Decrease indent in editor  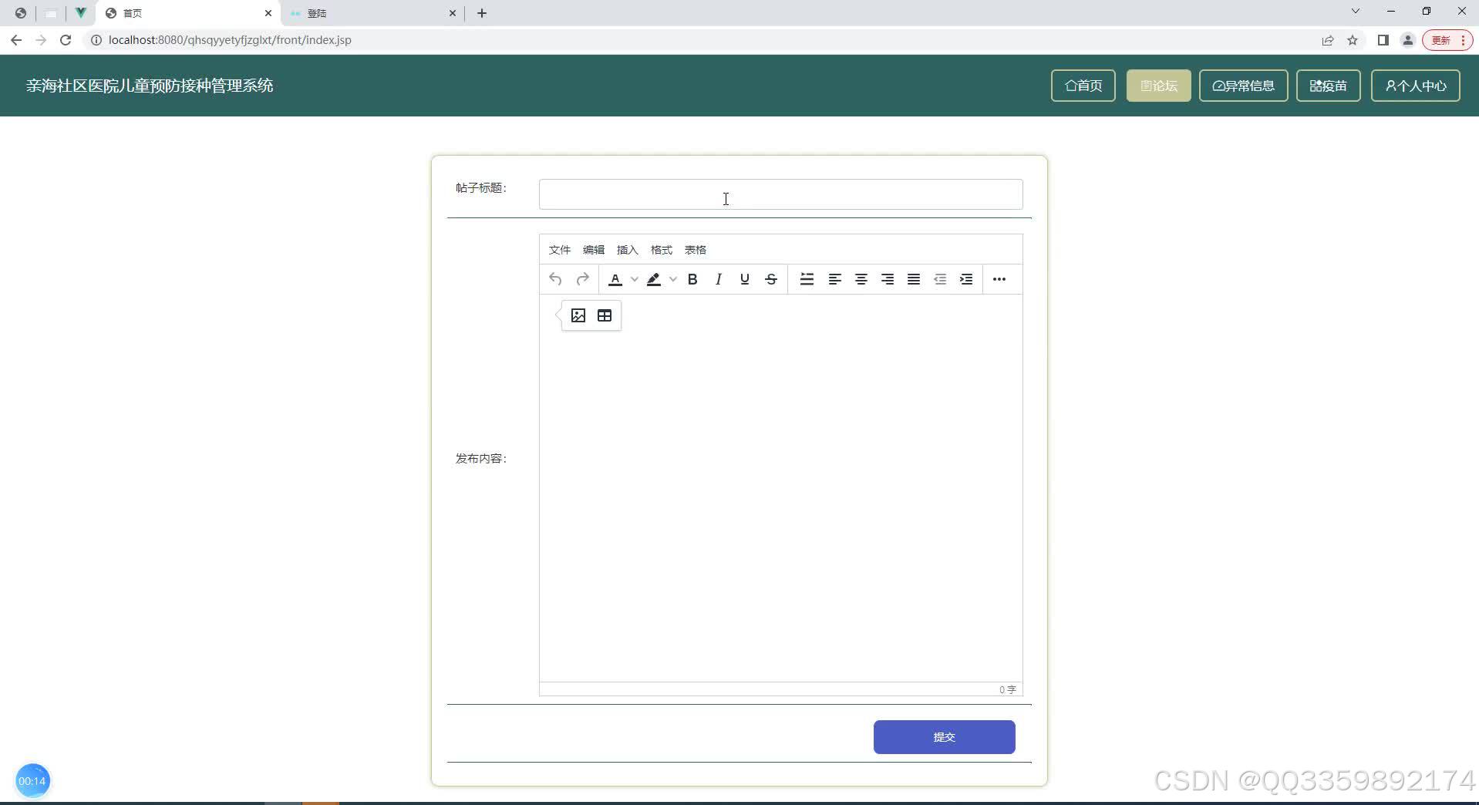pyautogui.click(x=940, y=279)
